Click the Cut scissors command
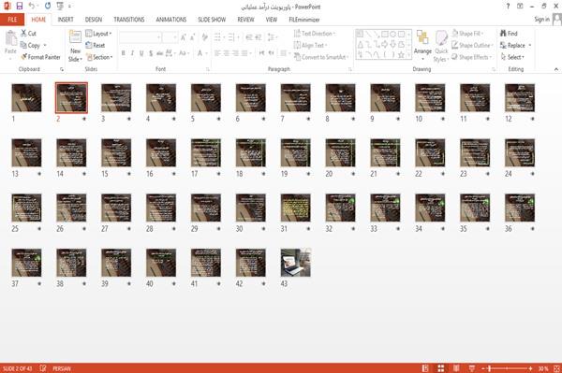The image size is (562, 373). (28, 34)
